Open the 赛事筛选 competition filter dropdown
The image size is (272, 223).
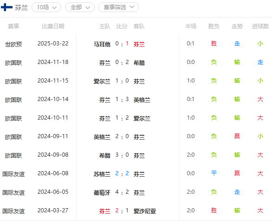118,7
